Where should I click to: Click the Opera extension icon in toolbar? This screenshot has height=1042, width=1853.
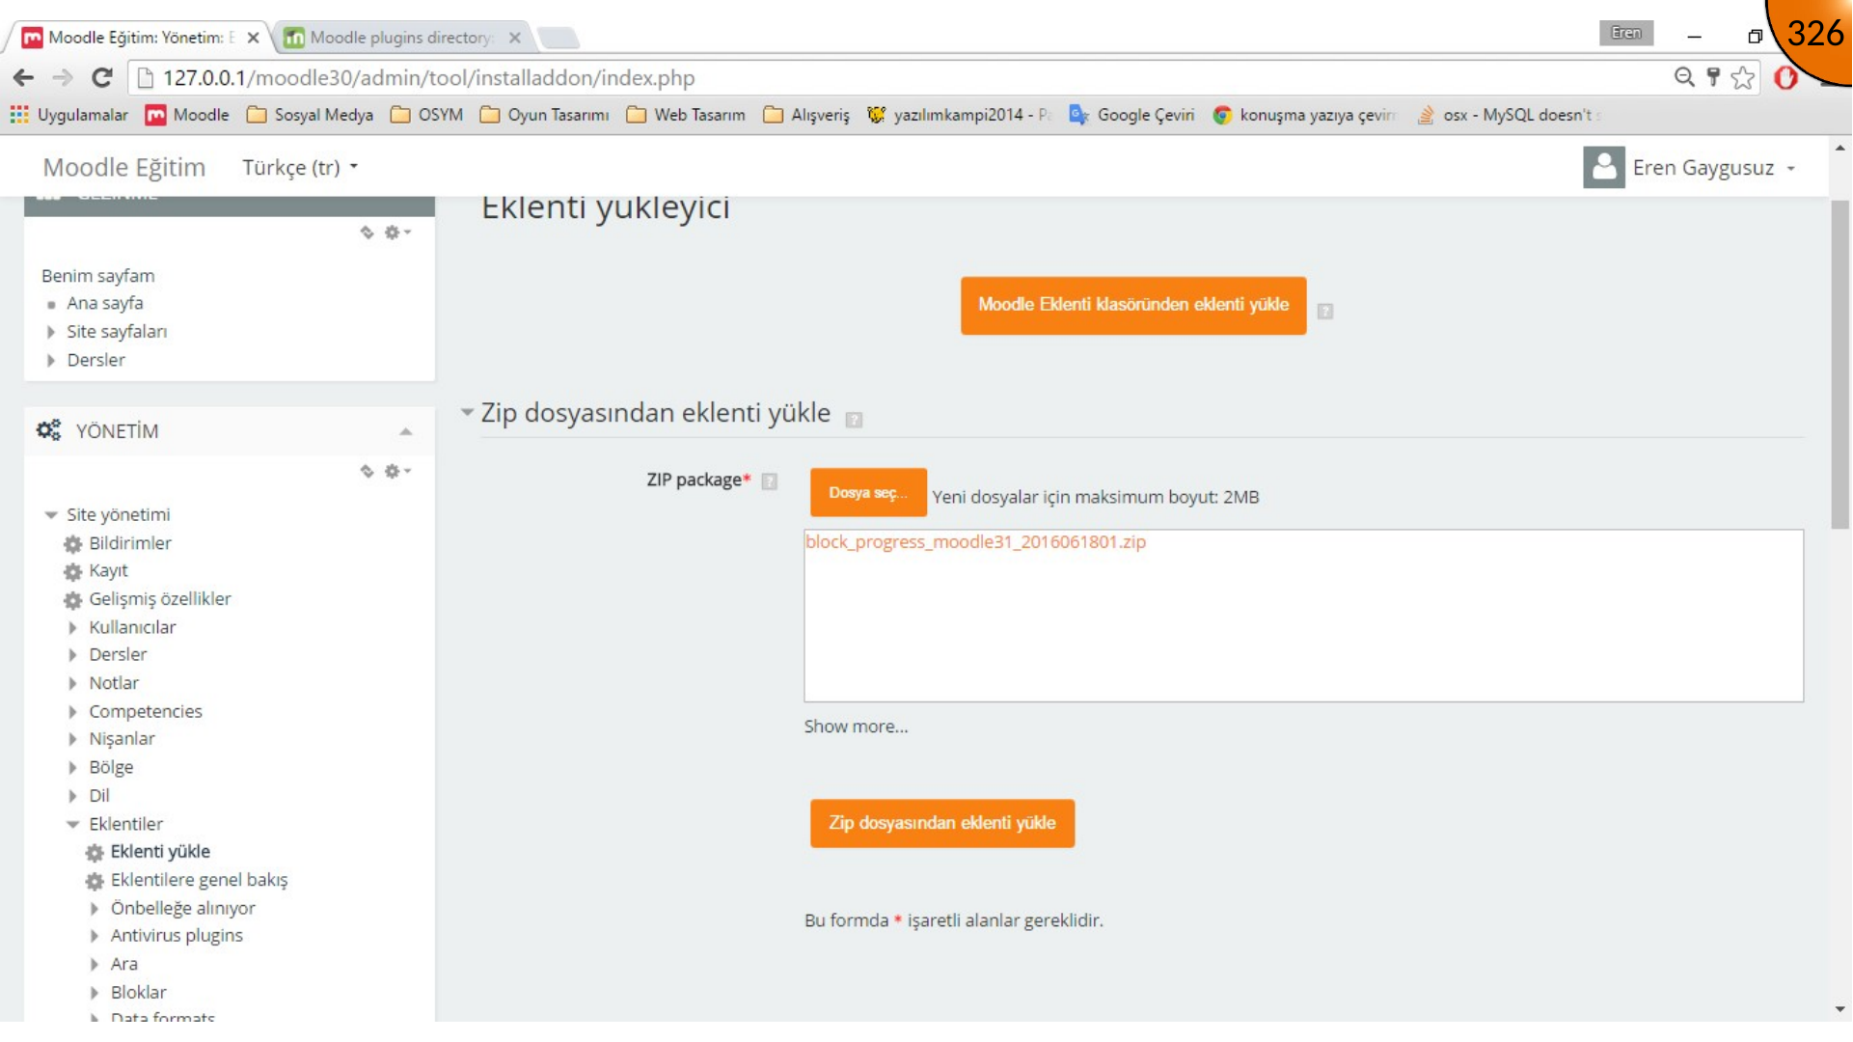(x=1785, y=78)
